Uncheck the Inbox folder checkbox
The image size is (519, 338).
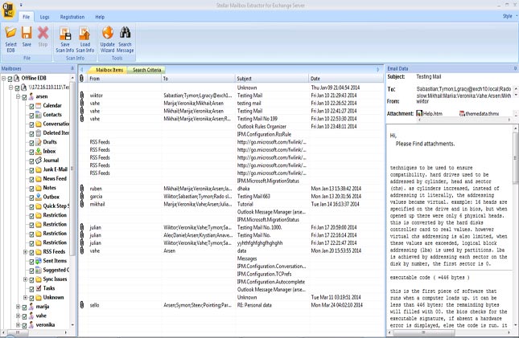[31, 152]
